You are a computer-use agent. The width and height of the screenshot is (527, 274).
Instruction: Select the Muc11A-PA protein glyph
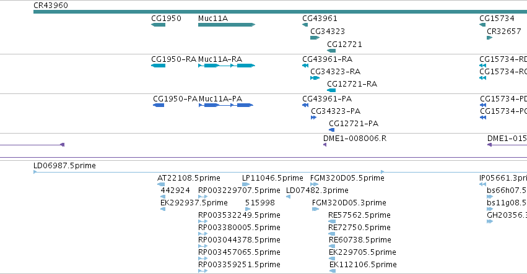coord(226,105)
